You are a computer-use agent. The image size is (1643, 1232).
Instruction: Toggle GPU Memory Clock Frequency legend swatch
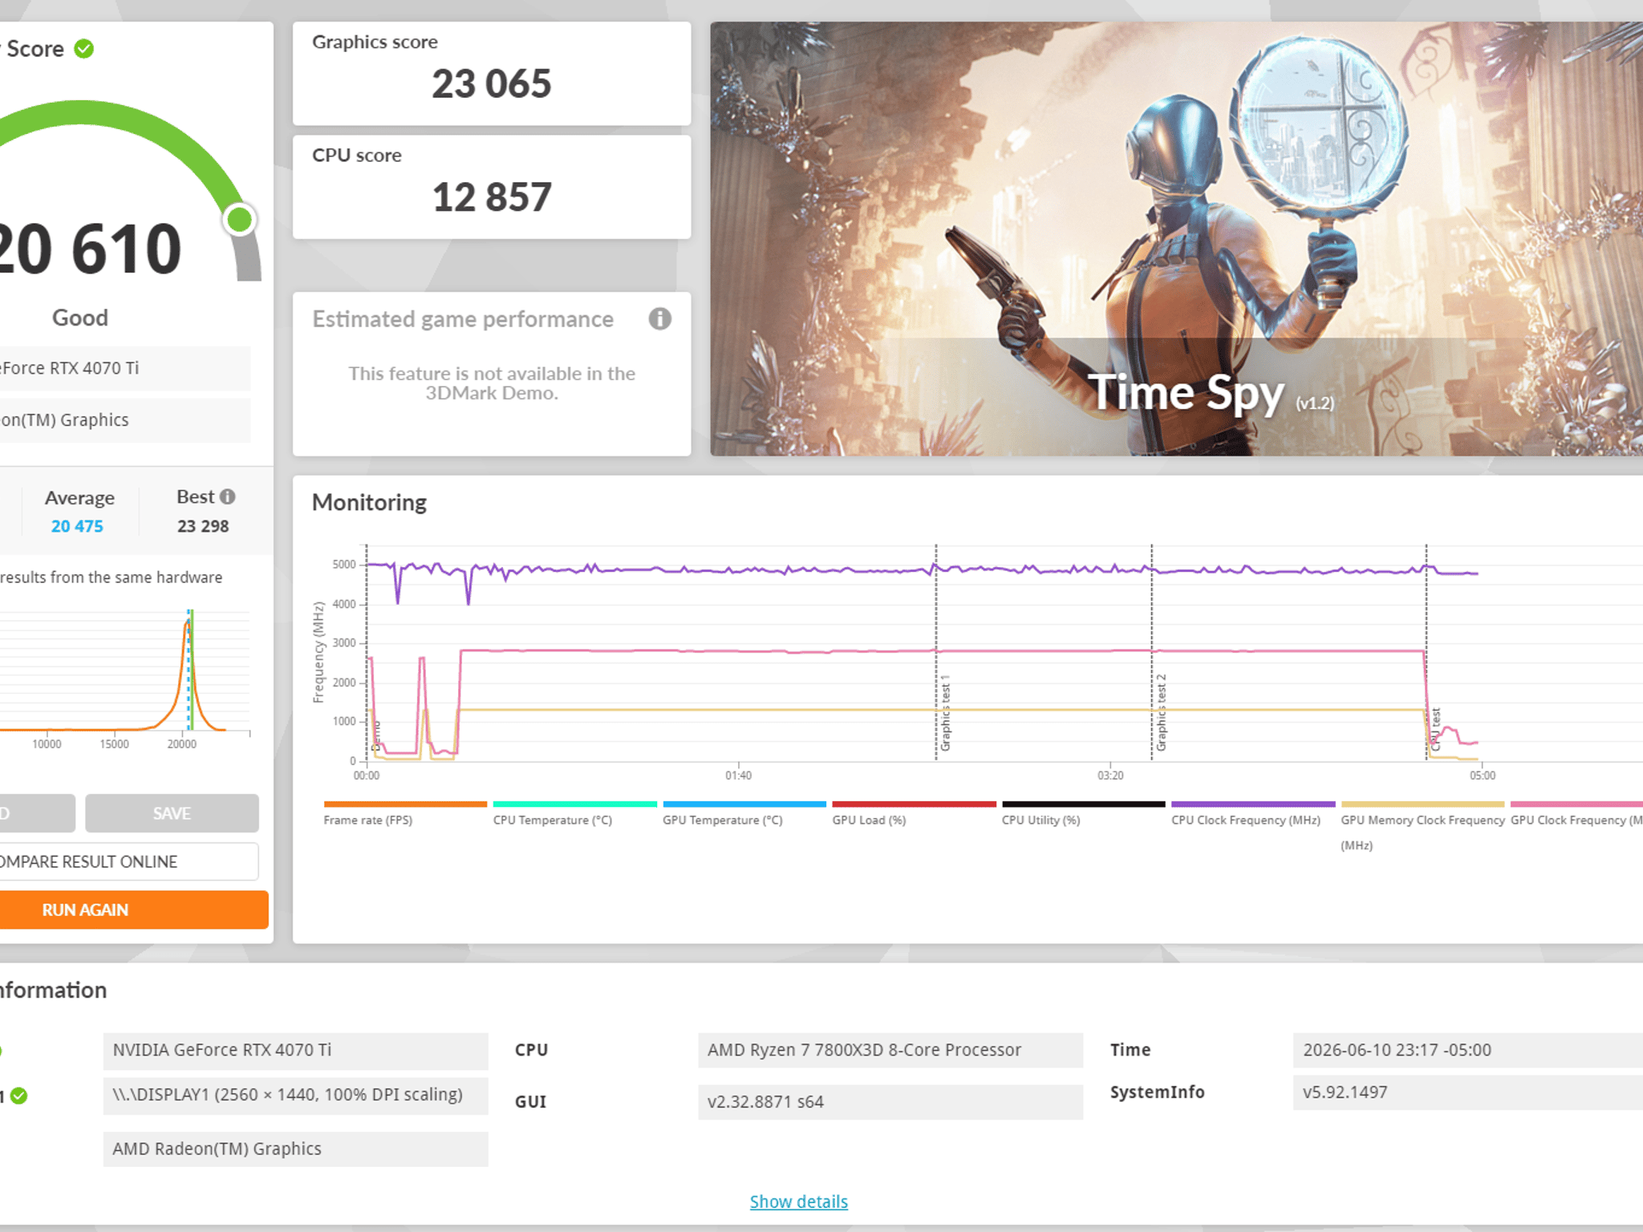tap(1422, 804)
